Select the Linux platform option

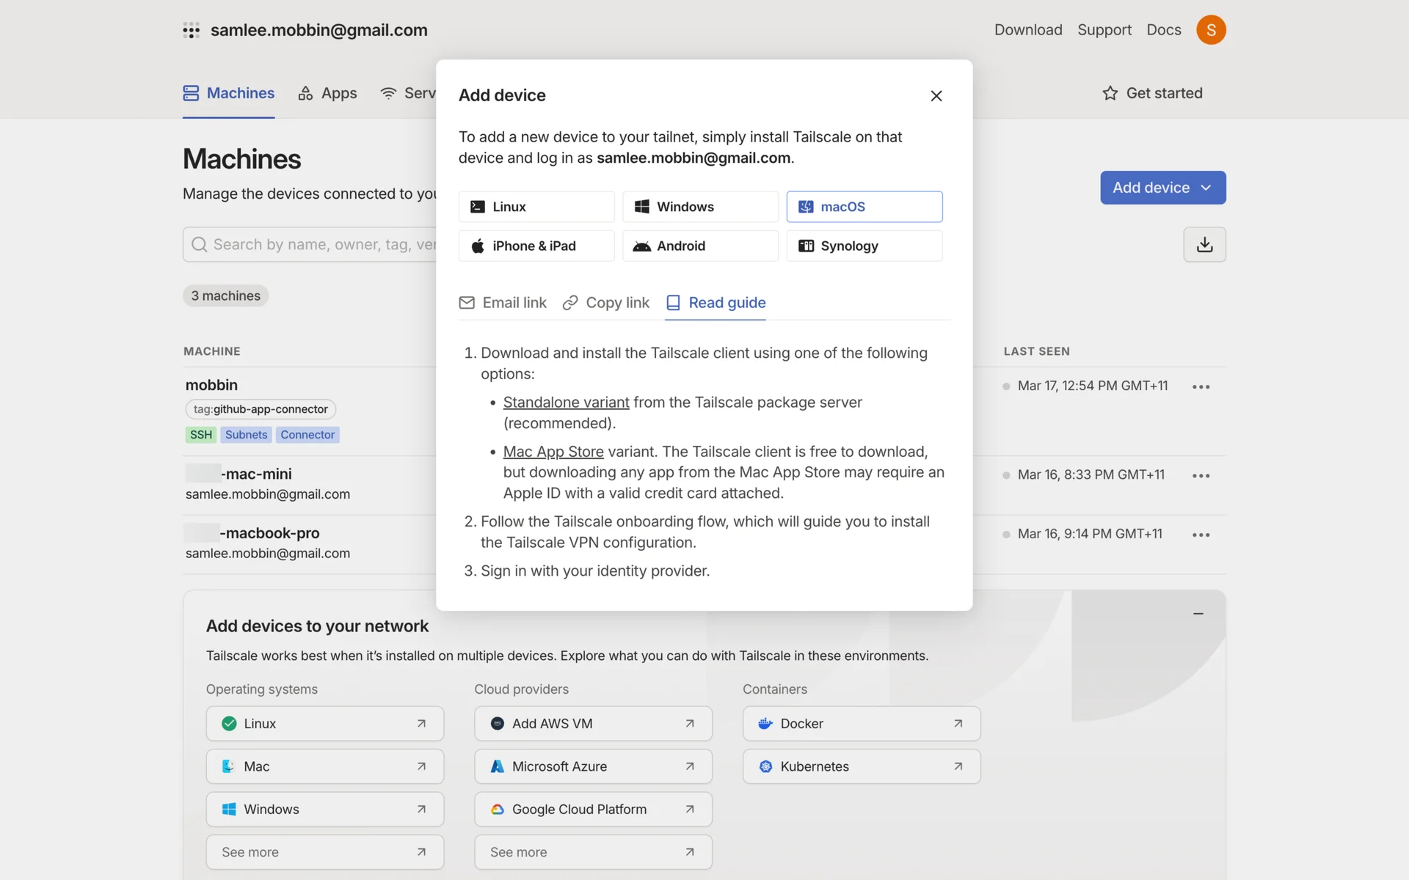click(536, 207)
